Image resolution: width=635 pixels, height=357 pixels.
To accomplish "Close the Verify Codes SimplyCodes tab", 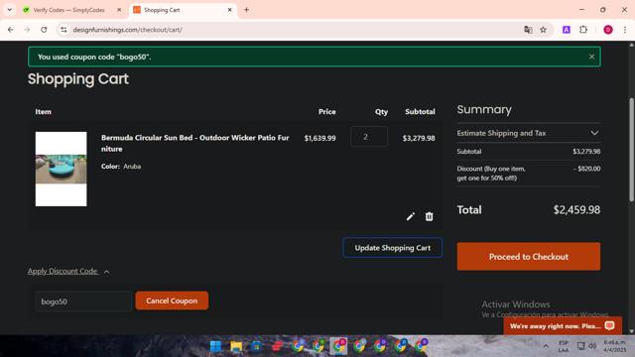I will 119,10.
